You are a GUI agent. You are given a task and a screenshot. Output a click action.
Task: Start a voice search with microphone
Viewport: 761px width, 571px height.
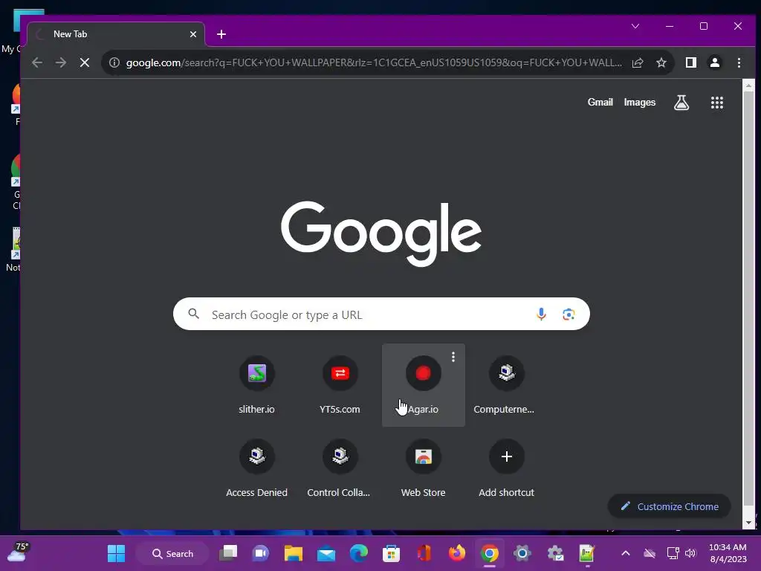[541, 314]
